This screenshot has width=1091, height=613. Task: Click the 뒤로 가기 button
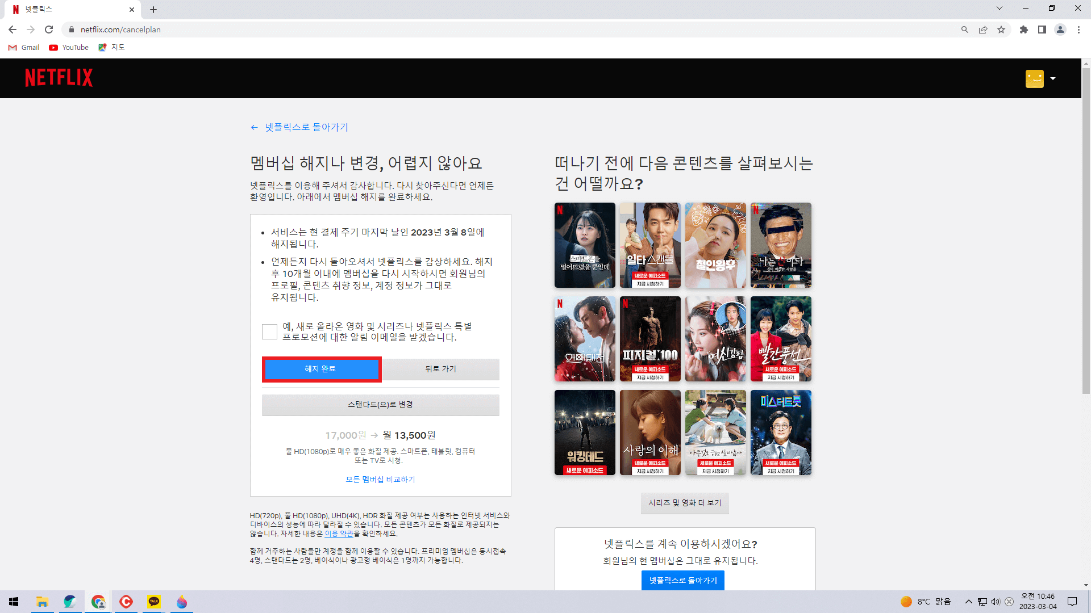pos(441,369)
